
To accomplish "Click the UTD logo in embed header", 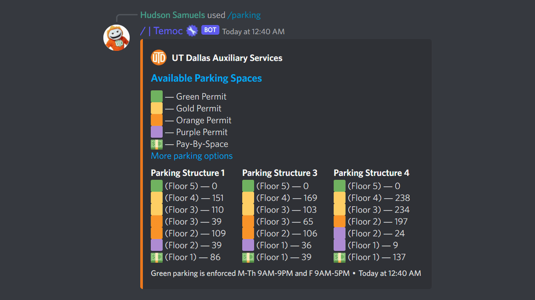I will pos(159,58).
